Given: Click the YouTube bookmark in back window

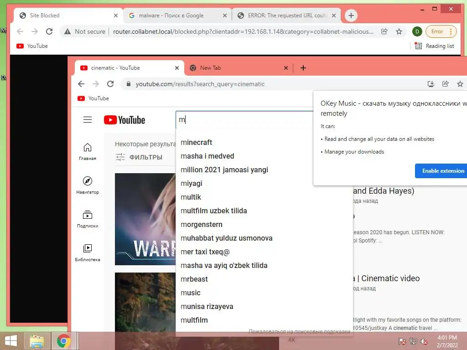Looking at the screenshot, I should (x=32, y=46).
